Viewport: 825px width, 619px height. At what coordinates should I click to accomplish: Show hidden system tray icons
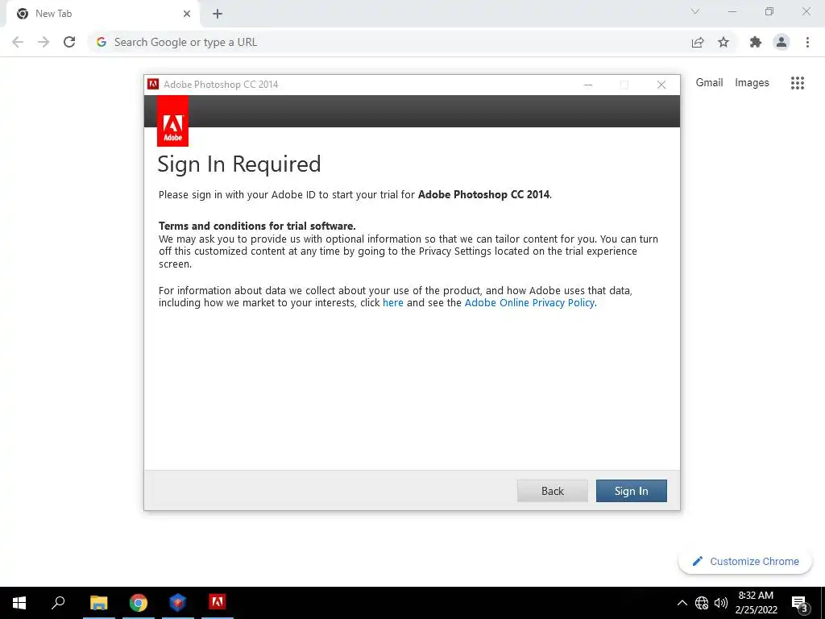click(x=682, y=603)
